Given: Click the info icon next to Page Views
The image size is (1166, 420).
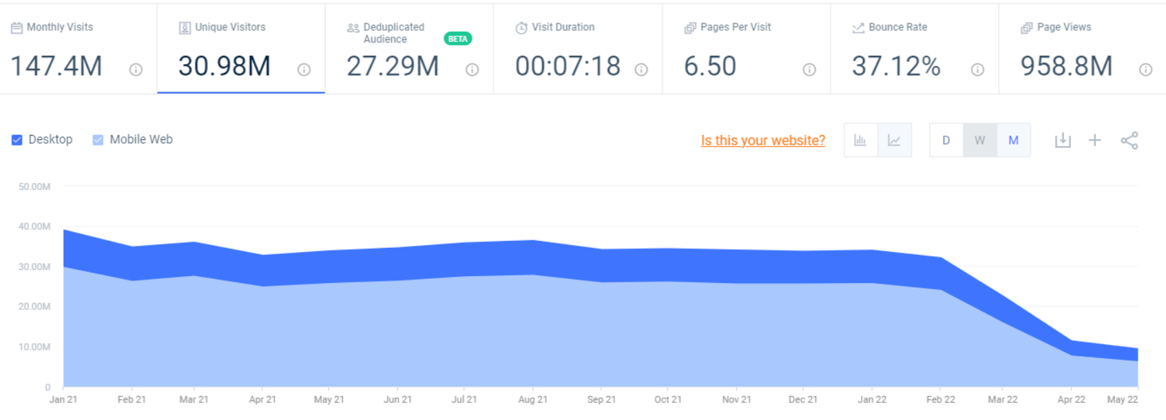Looking at the screenshot, I should 1145,70.
